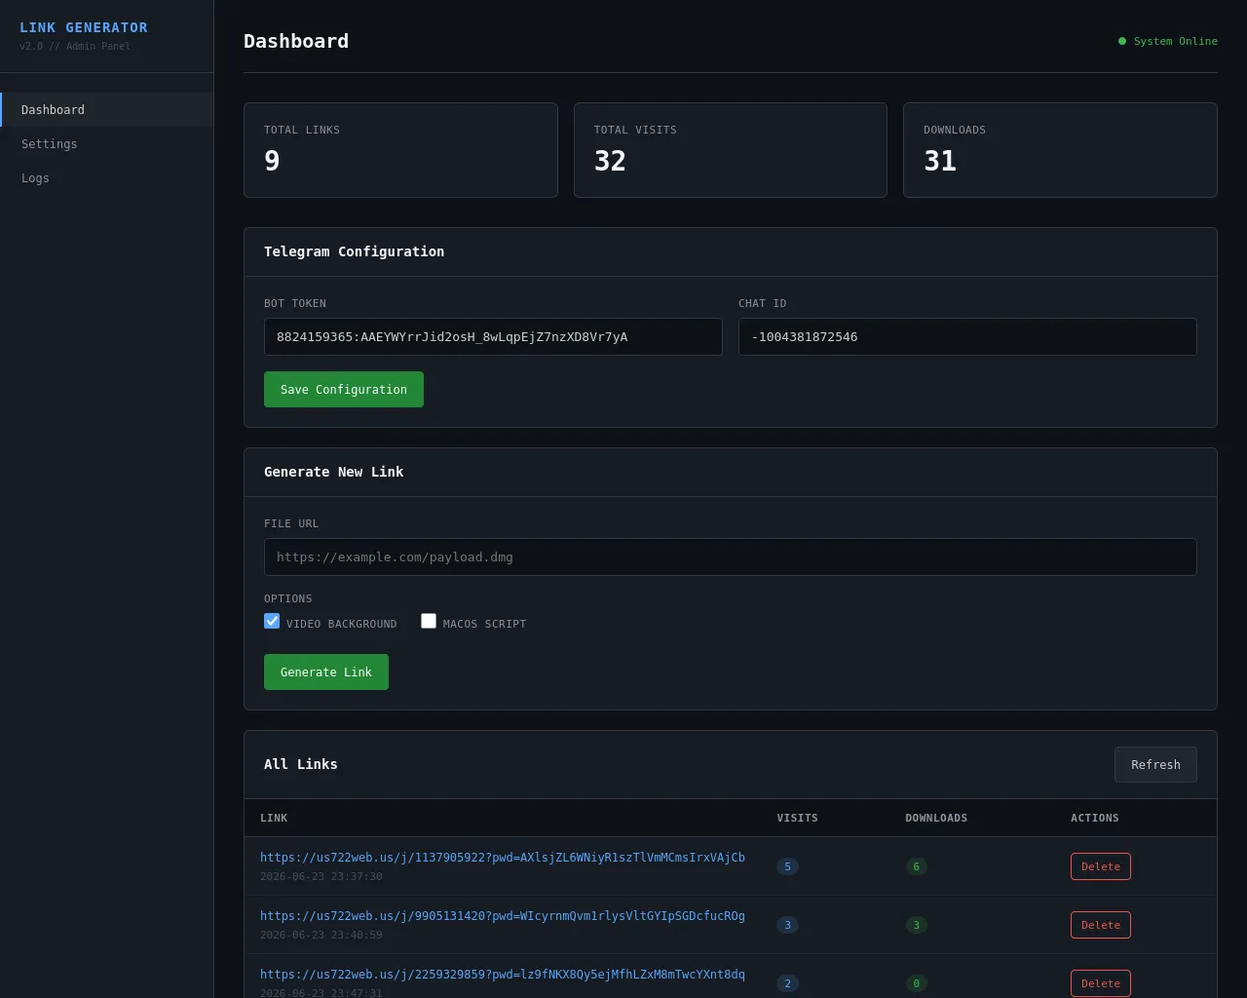Enable the macOS Script checkbox

coord(429,621)
